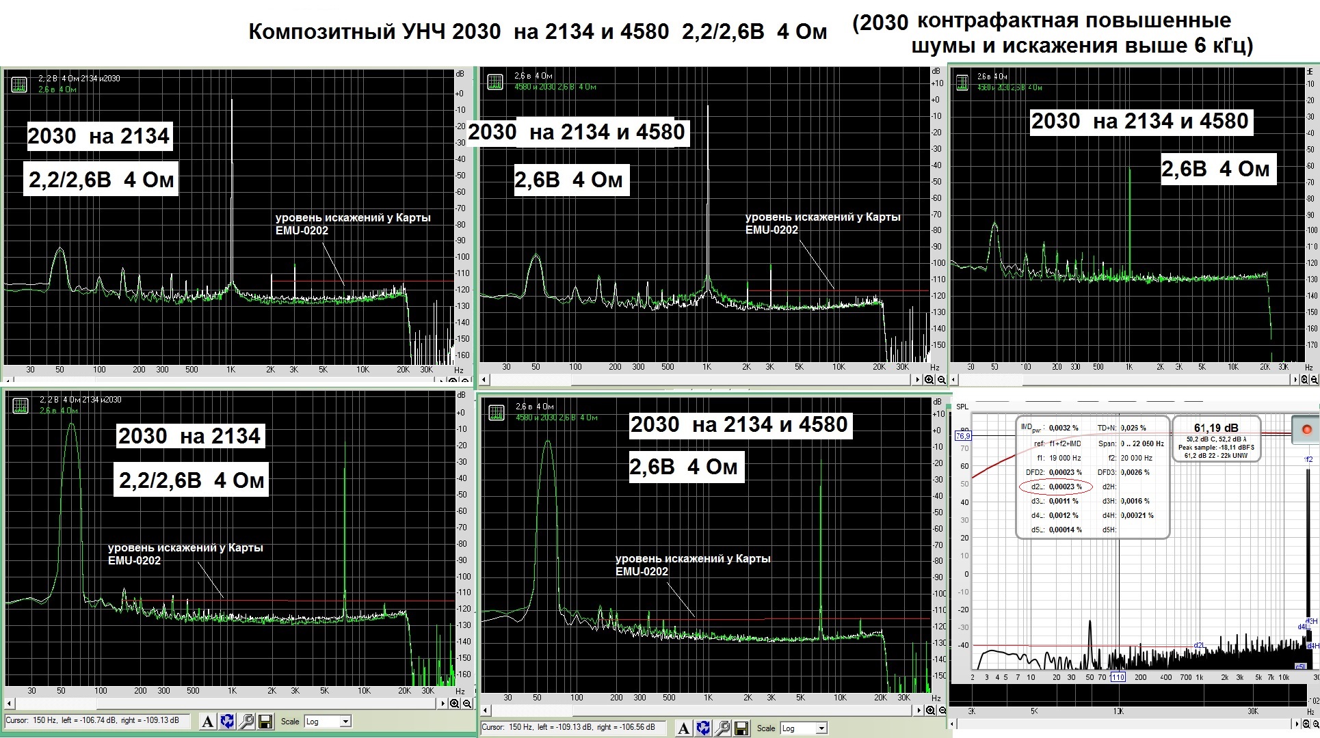This screenshot has height=738, width=1320.
Task: Zoom out with the magnifier minus icon in the top-middle panel
Action: click(942, 380)
